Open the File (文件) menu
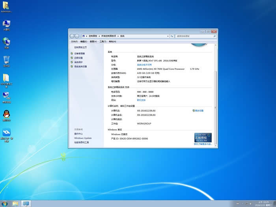This screenshot has height=207, width=276. click(x=74, y=41)
